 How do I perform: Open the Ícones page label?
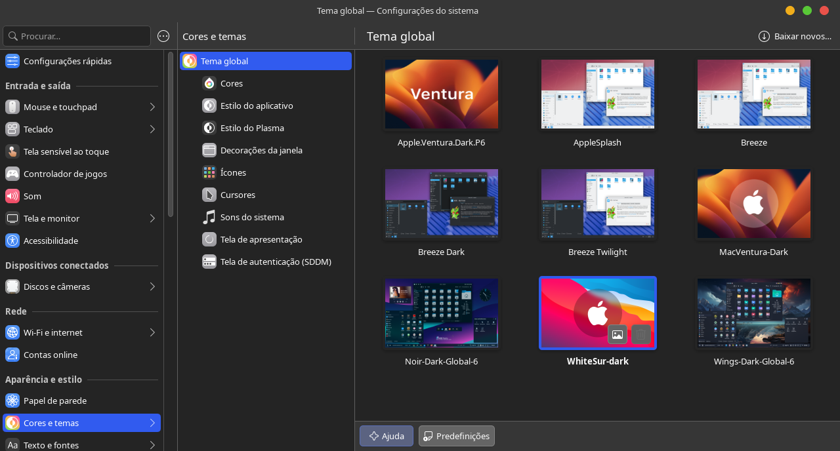[x=233, y=172]
